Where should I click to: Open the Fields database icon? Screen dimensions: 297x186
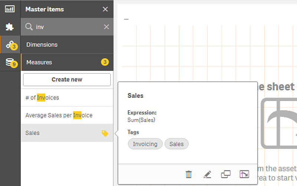[10, 62]
